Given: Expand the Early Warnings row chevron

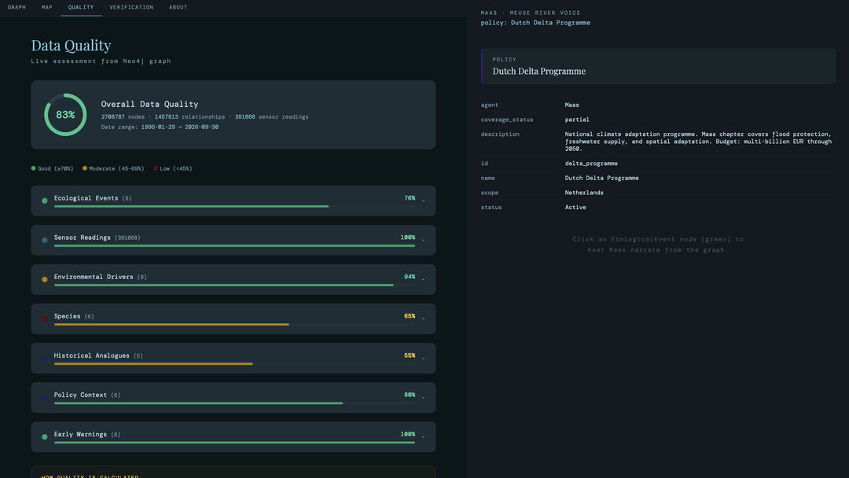Looking at the screenshot, I should 424,437.
